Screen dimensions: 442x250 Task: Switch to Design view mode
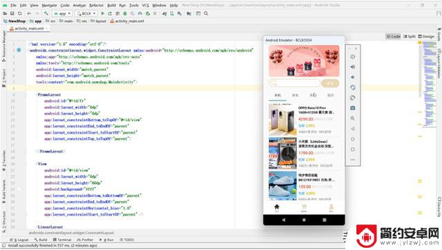click(x=426, y=37)
